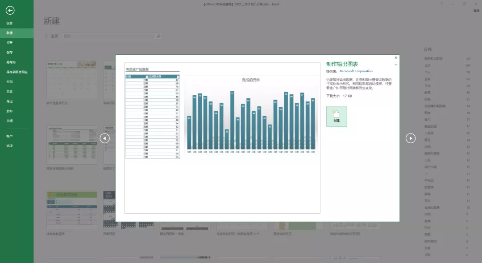Viewport: 482px width, 263px height.
Task: Click the home icon next to 主页 breadcrumb
Action: point(47,36)
